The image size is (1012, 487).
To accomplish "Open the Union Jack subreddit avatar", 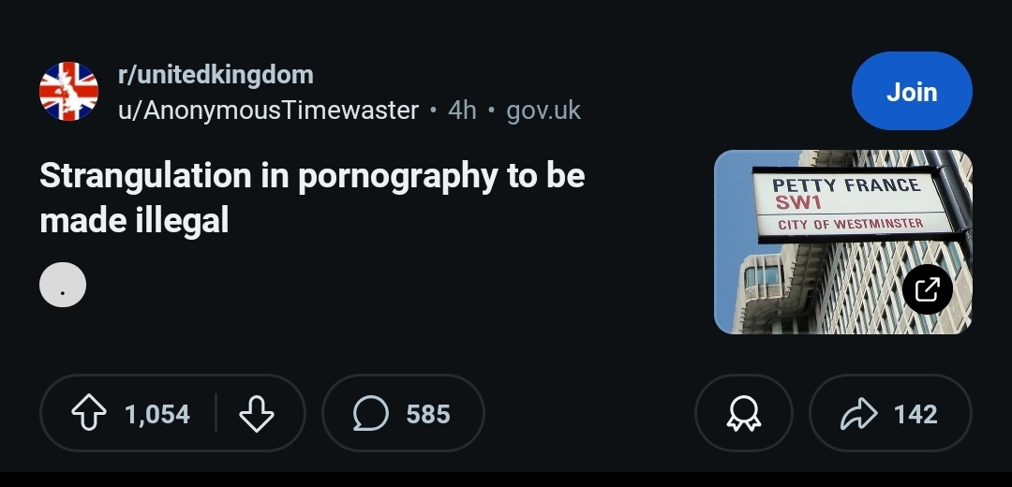I will [69, 92].
